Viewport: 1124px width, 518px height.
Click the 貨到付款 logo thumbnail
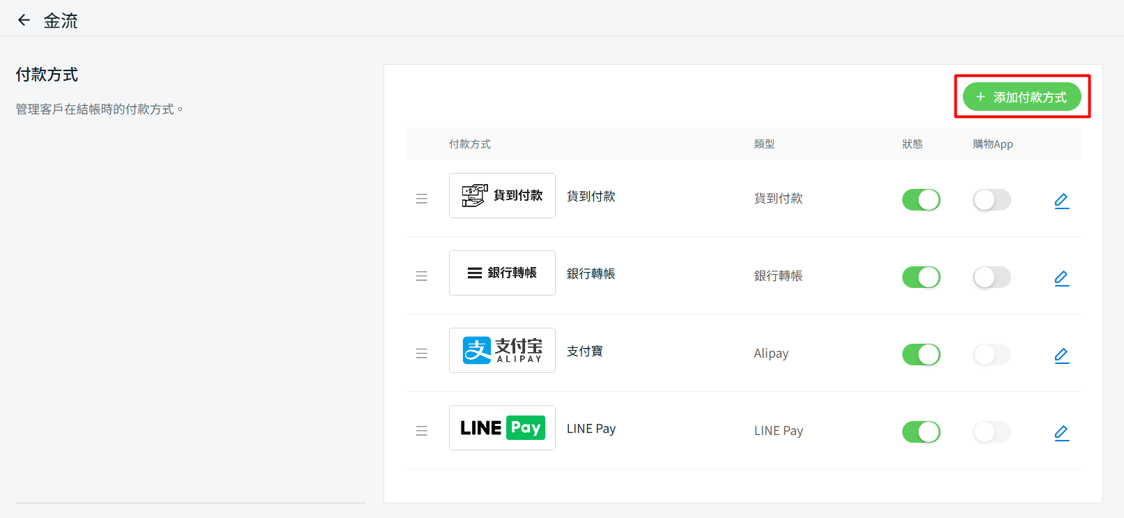pos(502,196)
